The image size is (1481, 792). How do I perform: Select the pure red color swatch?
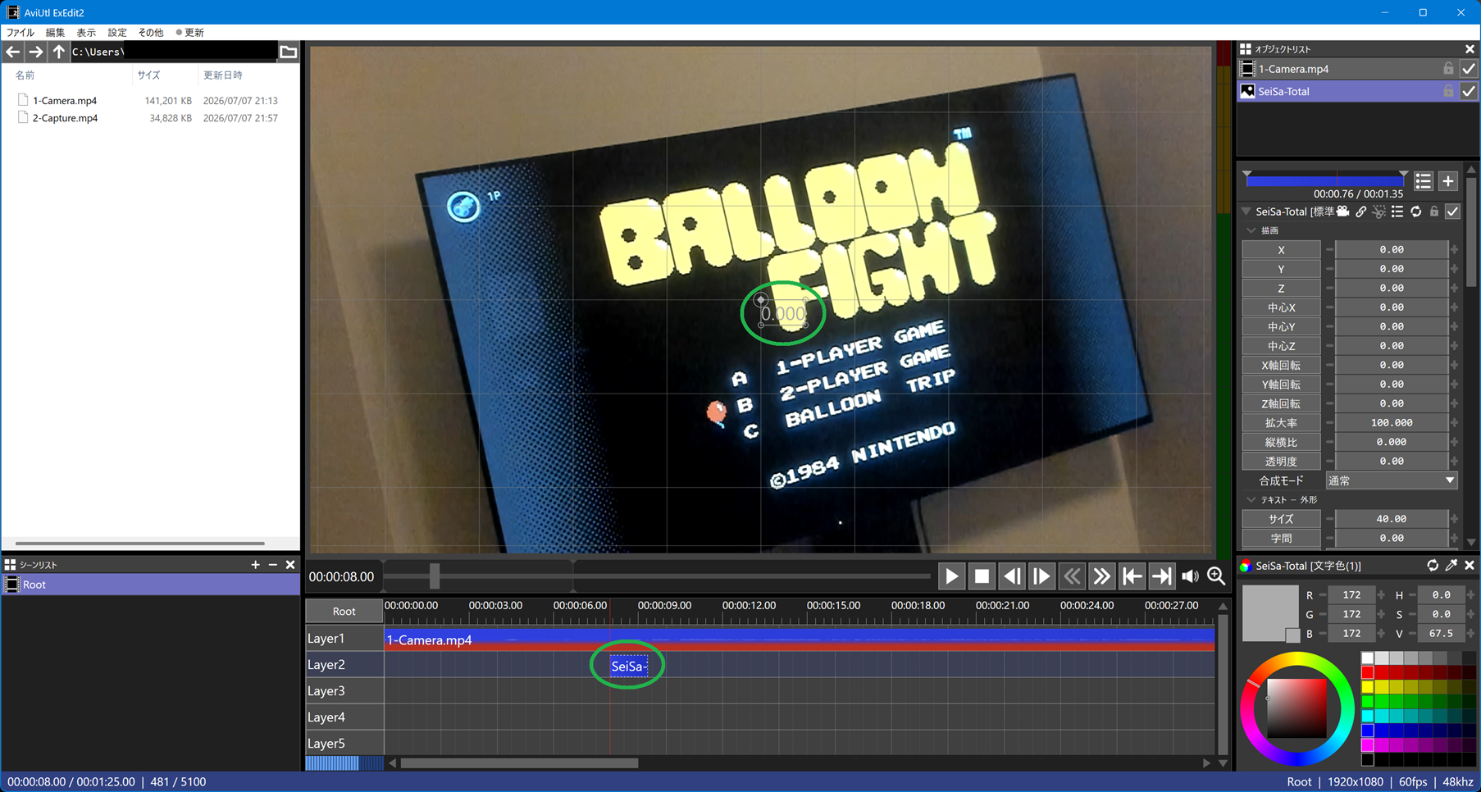pyautogui.click(x=1367, y=672)
